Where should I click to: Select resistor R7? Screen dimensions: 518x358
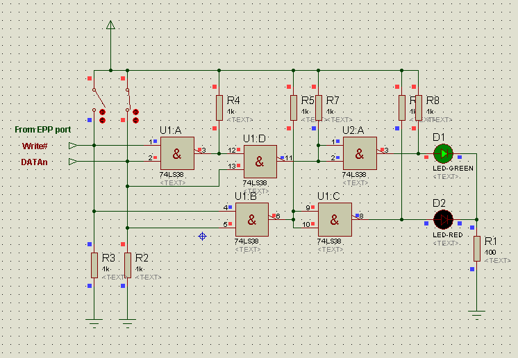[x=318, y=108]
